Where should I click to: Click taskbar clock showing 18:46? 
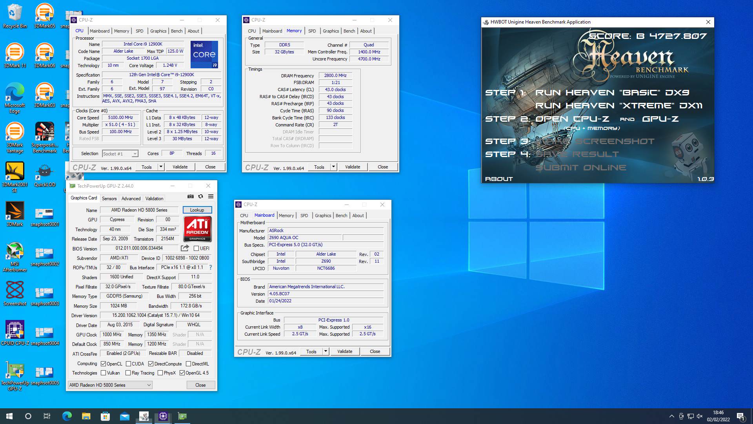coord(718,416)
